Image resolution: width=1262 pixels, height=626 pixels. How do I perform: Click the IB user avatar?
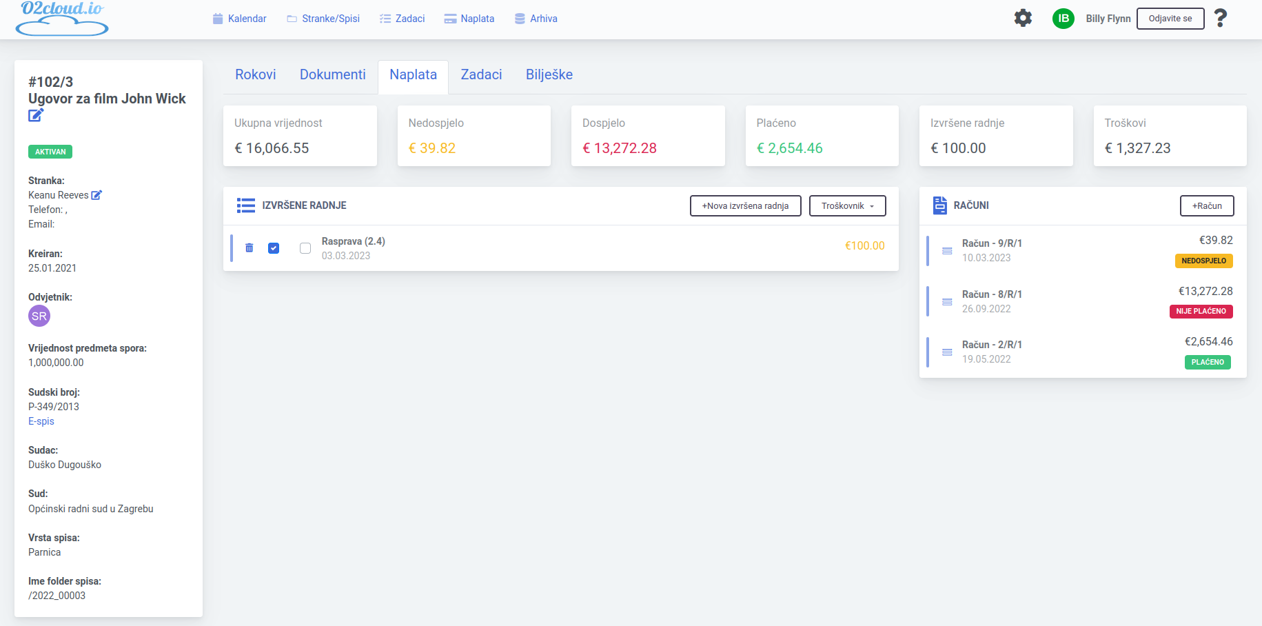[1063, 19]
